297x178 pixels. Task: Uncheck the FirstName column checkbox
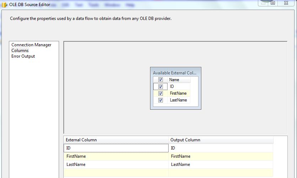[x=160, y=93]
